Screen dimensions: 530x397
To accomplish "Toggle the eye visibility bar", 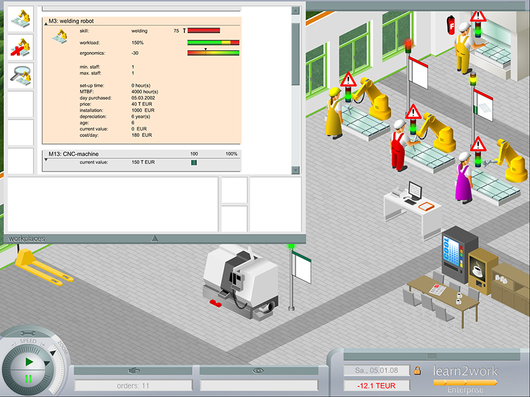I will [x=259, y=371].
